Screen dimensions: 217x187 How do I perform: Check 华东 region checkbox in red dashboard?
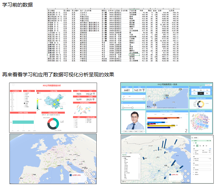pyautogui.click(x=74, y=122)
